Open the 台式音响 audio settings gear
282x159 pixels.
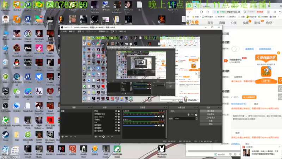163,117
